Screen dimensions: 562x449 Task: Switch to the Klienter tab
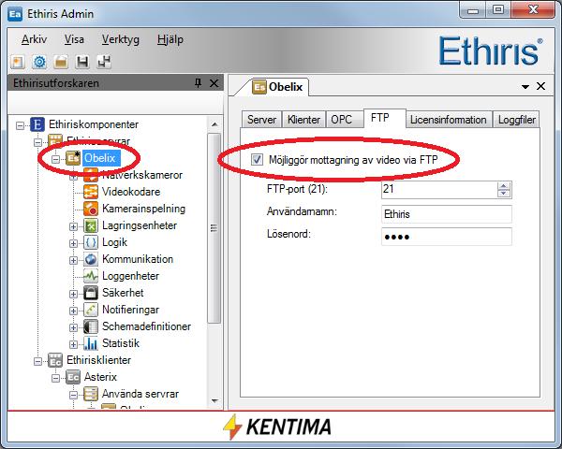[x=303, y=120]
